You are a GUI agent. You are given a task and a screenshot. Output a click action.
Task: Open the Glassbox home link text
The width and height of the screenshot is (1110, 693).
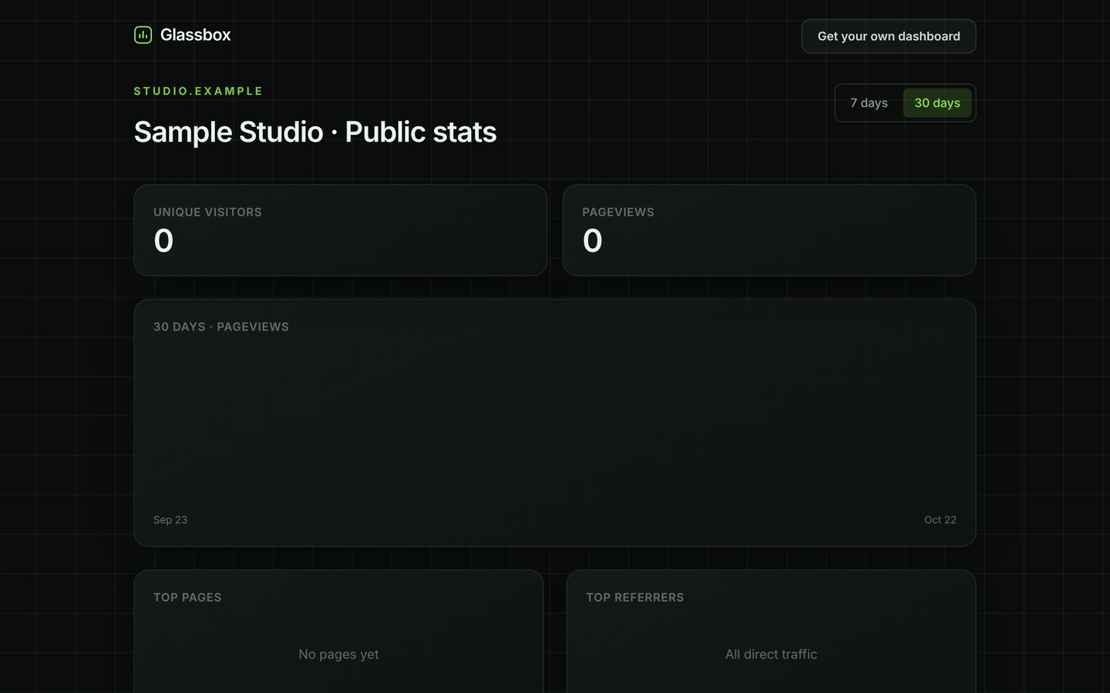(x=195, y=35)
